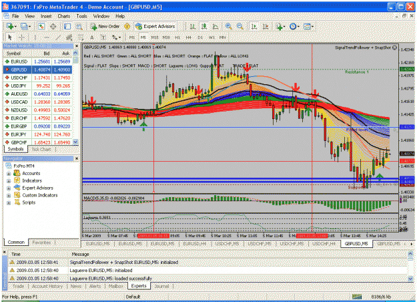Viewport: 417px width, 302px height.
Task: Switch timeframe to M30
Action: [166, 37]
